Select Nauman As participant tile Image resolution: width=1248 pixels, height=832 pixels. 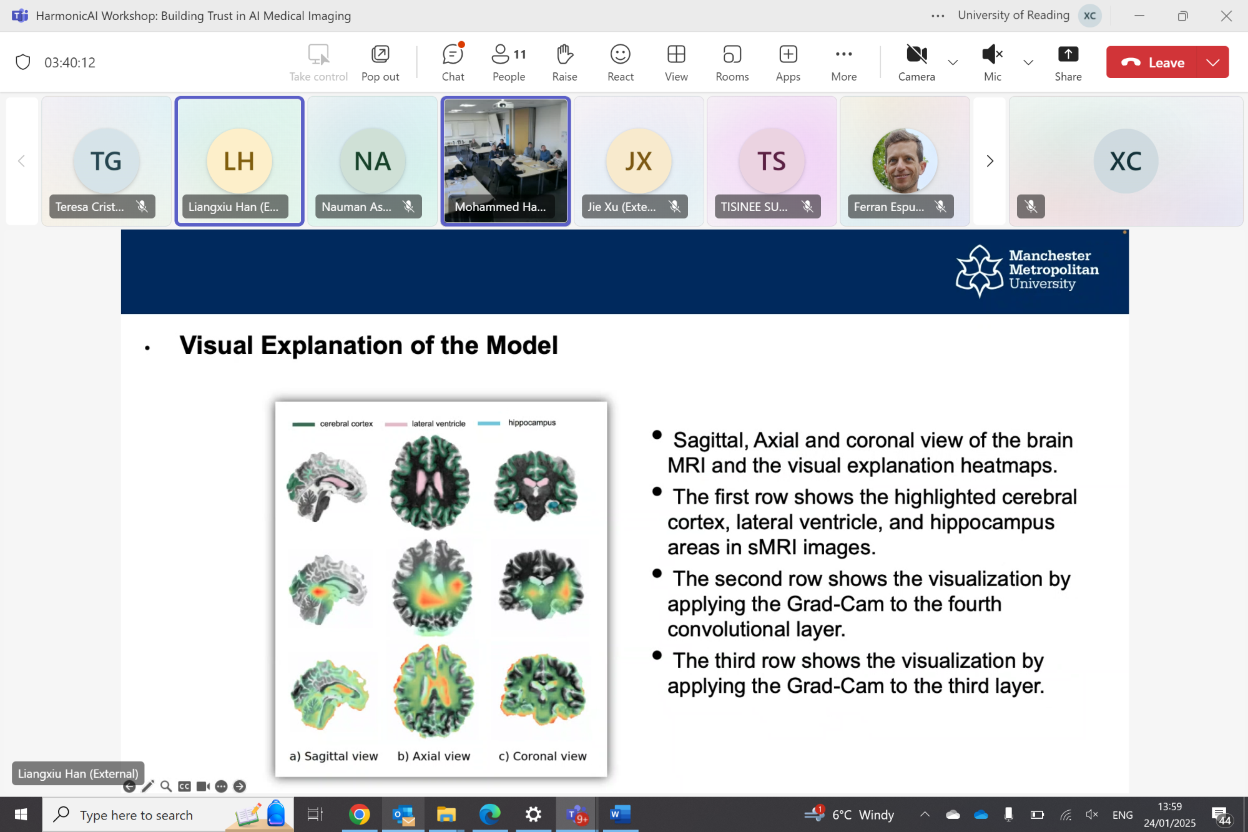tap(372, 161)
